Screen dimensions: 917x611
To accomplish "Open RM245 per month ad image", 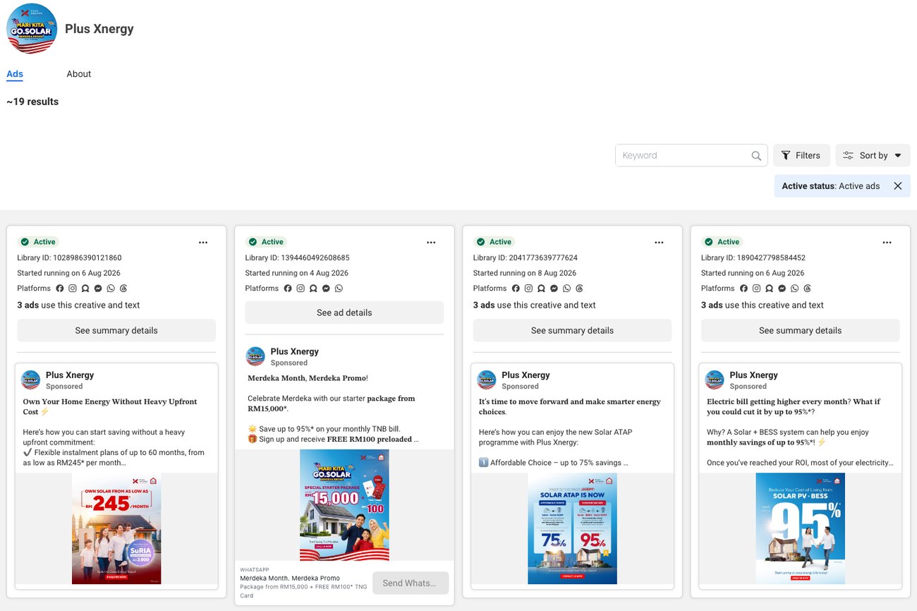I will pyautogui.click(x=116, y=528).
